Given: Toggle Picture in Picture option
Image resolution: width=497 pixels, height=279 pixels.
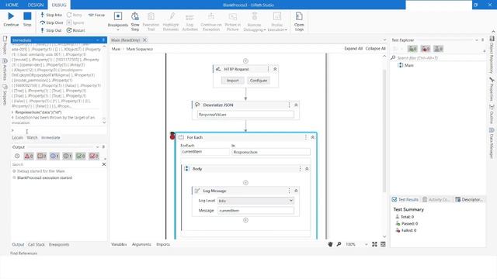Looking at the screenshot, I should 233,22.
